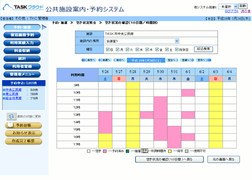The width and height of the screenshot is (252, 180).
Task: Click the 平成19年5月26日(土) date display
Action: 146,60
